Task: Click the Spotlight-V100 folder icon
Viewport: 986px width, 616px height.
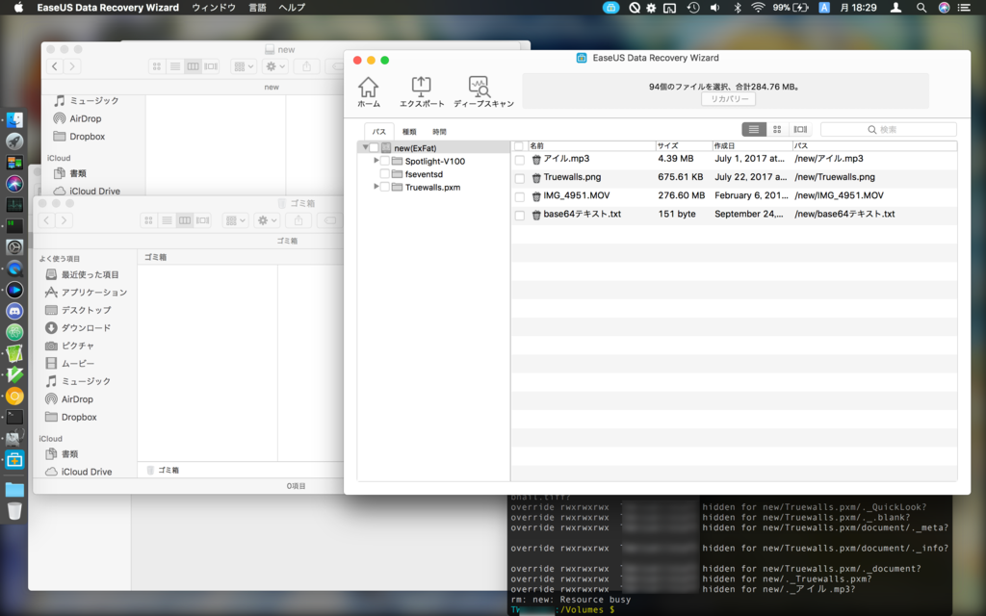Action: click(397, 161)
